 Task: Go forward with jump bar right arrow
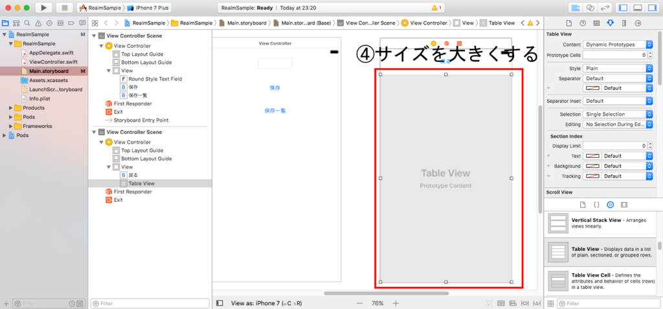tap(116, 23)
